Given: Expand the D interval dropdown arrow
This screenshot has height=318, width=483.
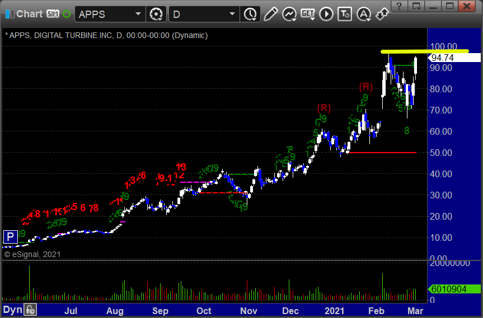Looking at the screenshot, I should click(233, 14).
